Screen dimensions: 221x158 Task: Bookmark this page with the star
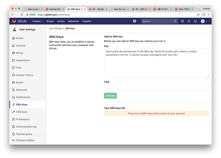(198, 15)
